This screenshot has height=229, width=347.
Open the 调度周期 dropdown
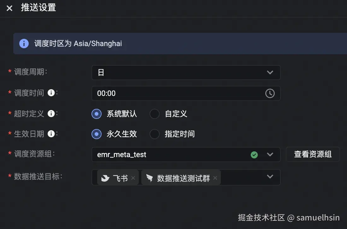(x=186, y=73)
